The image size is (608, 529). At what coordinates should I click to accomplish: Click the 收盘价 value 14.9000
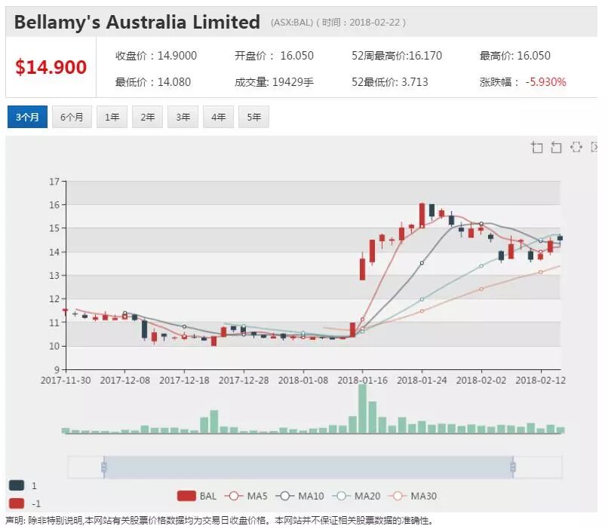(x=177, y=56)
